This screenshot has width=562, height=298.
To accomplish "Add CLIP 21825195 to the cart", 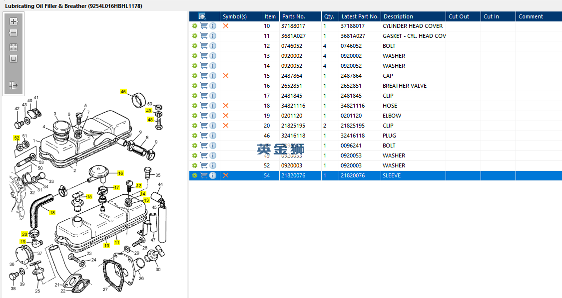I will (204, 126).
